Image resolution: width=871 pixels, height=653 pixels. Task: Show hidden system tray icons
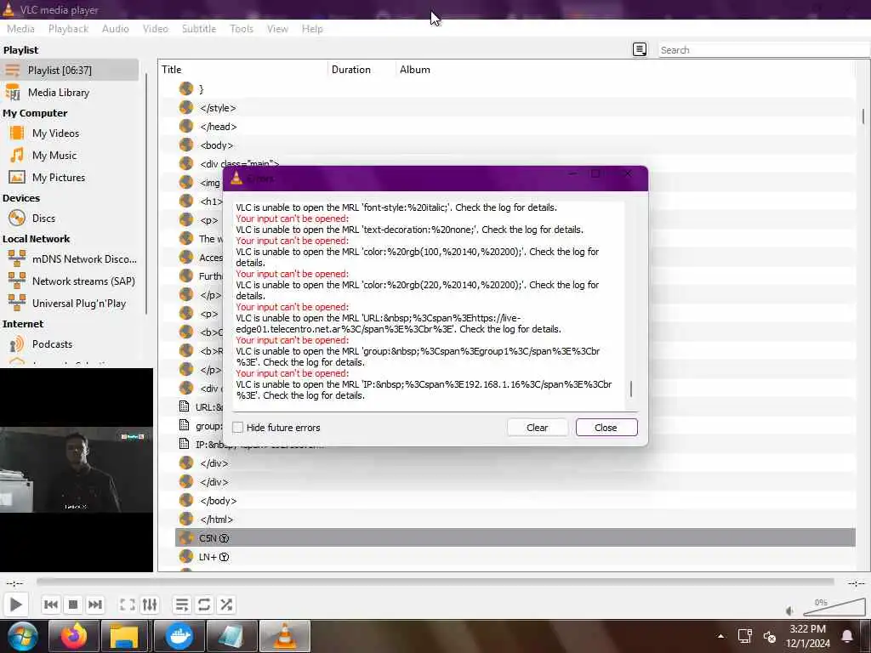pos(721,636)
